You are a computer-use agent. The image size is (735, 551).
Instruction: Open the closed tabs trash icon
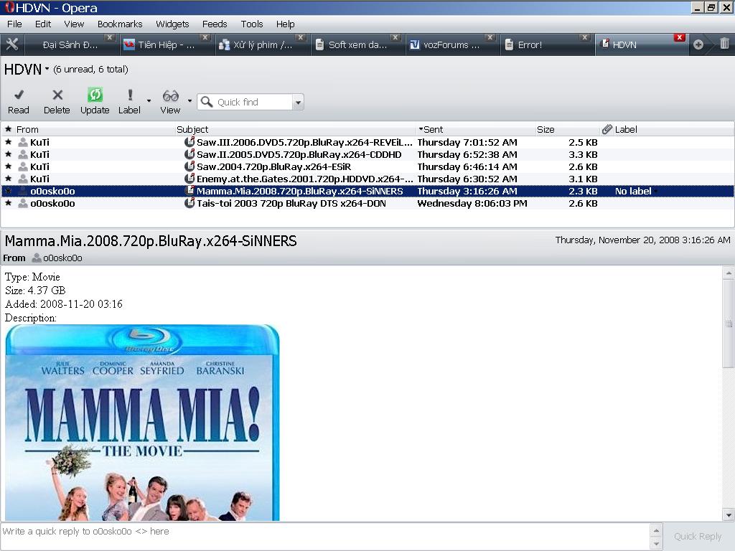pos(724,44)
